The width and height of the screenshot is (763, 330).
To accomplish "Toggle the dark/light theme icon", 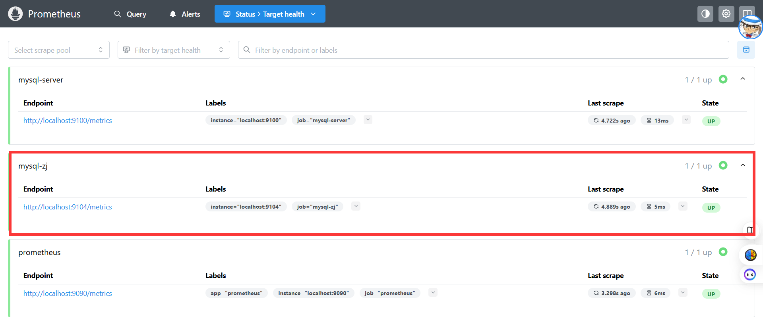I will tap(705, 14).
